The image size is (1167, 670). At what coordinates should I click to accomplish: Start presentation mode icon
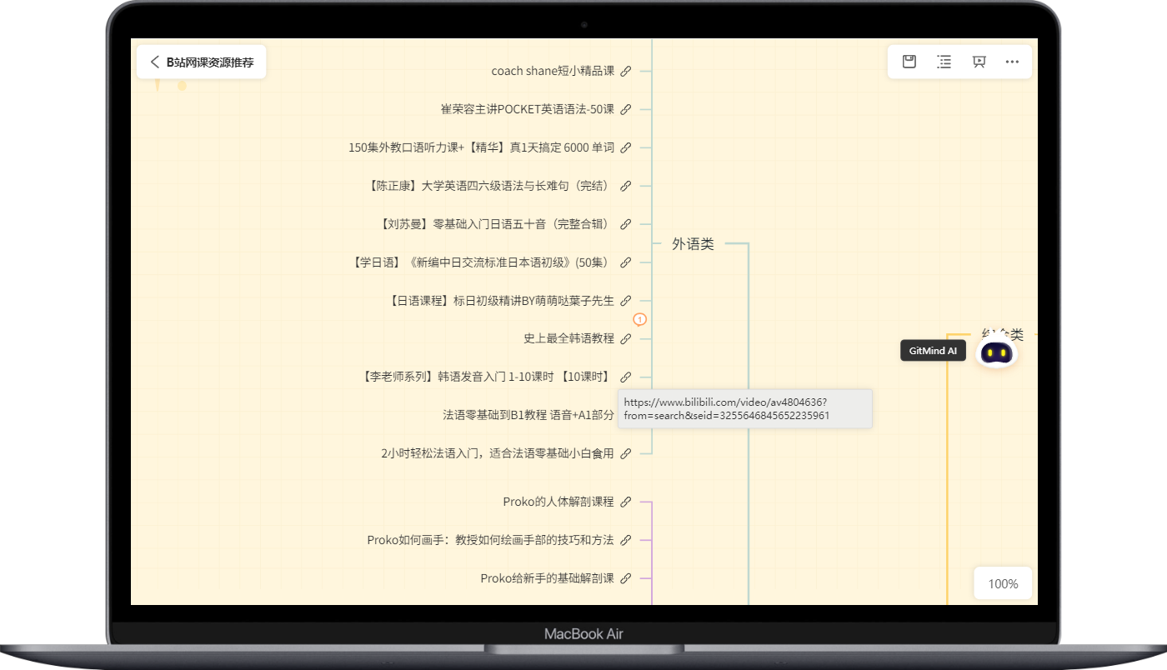pos(979,62)
